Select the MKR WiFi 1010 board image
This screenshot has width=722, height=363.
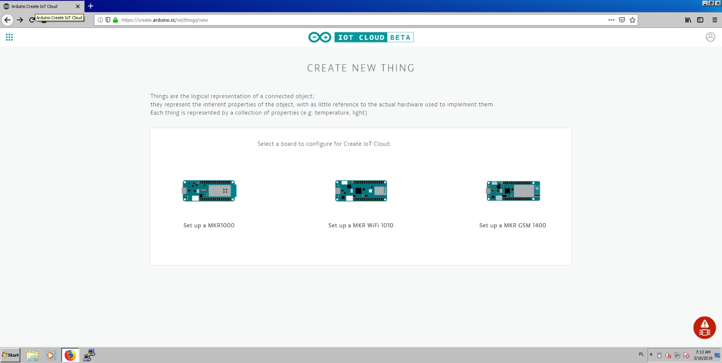coord(361,191)
